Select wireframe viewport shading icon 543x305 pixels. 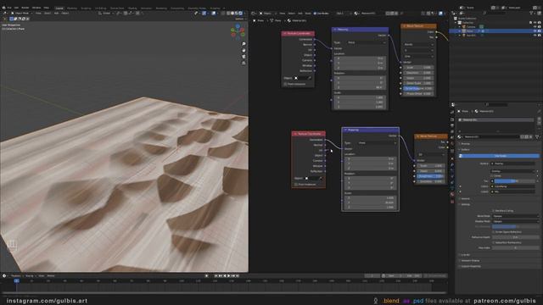tap(228, 14)
